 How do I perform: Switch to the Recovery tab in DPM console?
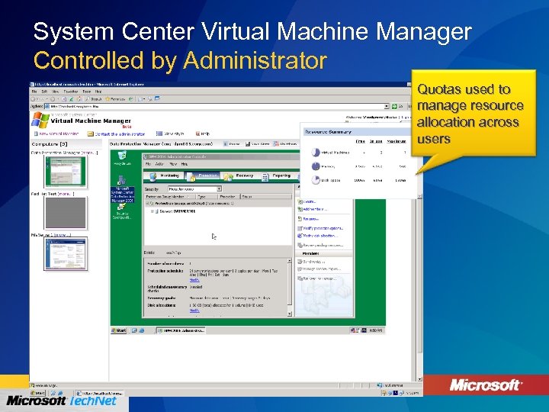point(240,176)
